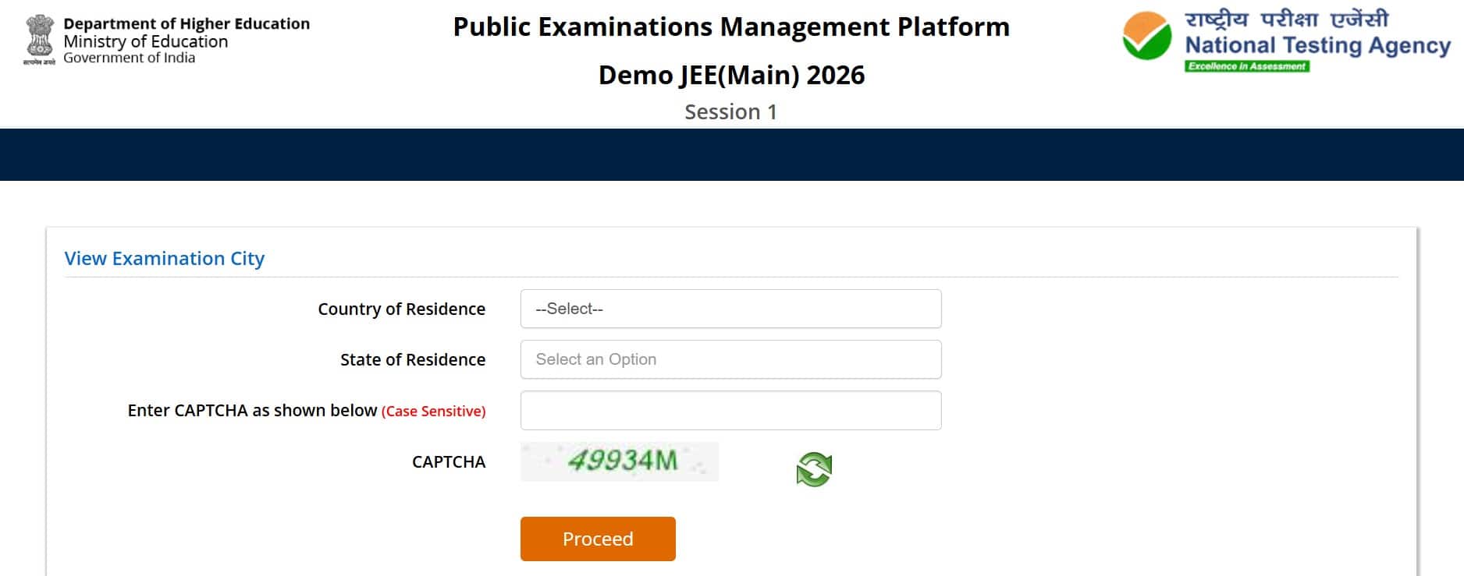Click the 'Demo JEE(Main) 2026' title
1464x576 pixels.
[x=731, y=76]
